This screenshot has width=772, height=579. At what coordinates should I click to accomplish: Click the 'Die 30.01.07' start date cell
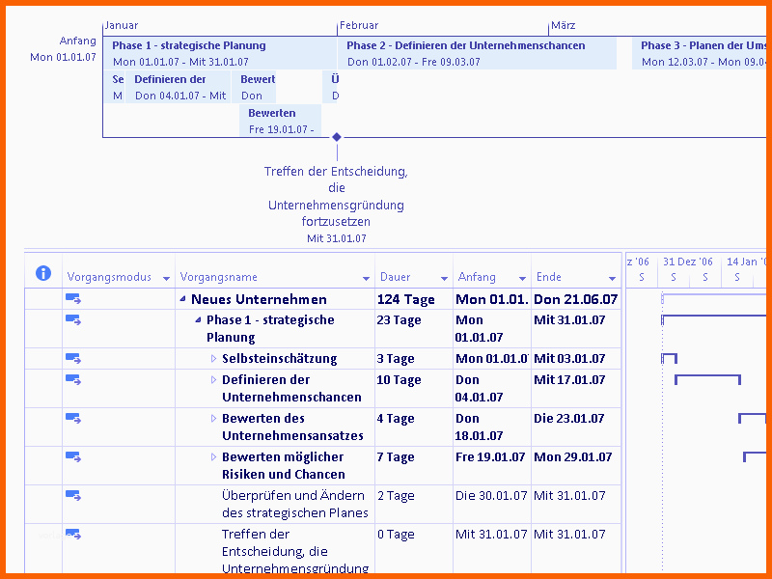(x=492, y=504)
